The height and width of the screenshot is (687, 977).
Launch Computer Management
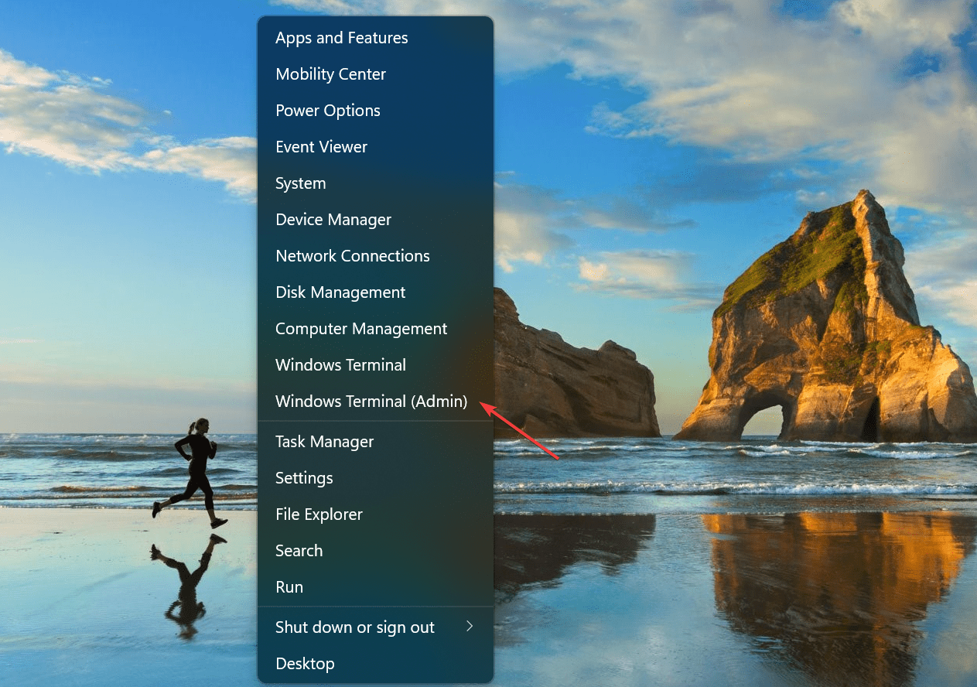pos(375,329)
